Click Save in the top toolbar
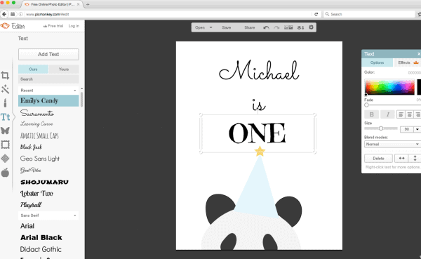The width and height of the screenshot is (421, 259). (x=227, y=27)
